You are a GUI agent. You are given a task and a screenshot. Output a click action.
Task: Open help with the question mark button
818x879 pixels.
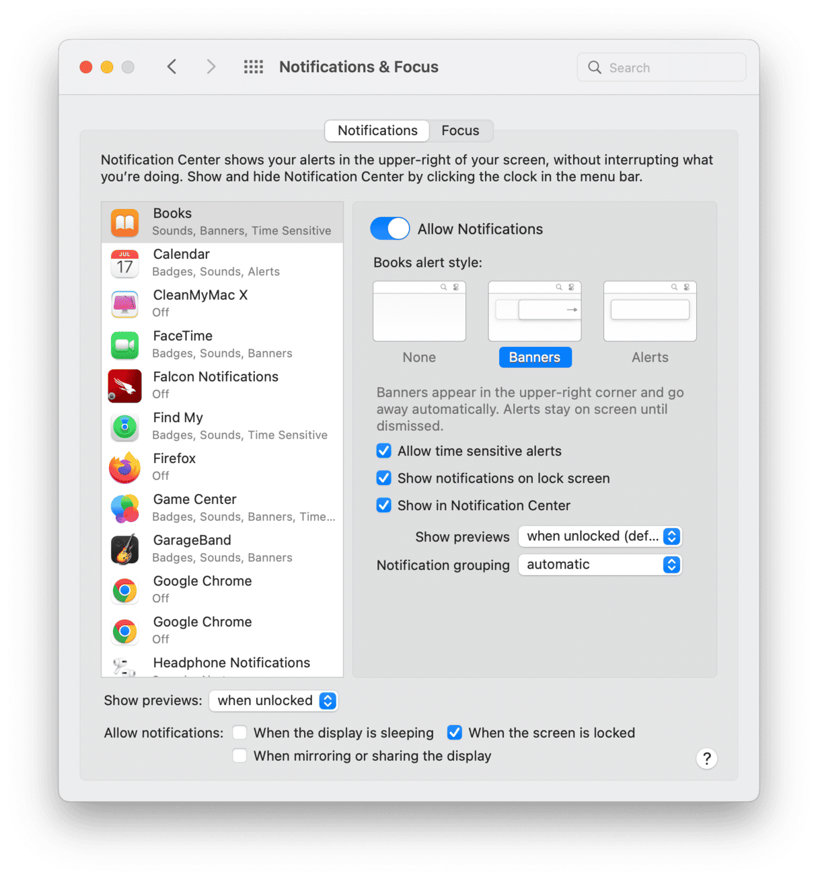pyautogui.click(x=706, y=759)
